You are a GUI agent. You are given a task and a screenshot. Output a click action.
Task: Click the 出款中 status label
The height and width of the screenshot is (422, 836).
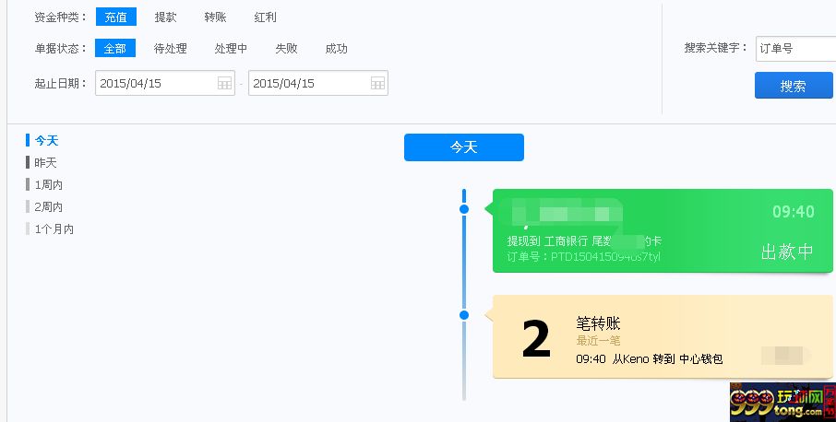point(787,252)
